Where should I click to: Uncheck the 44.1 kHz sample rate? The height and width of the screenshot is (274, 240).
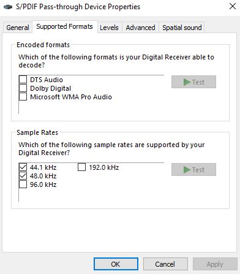(23, 167)
